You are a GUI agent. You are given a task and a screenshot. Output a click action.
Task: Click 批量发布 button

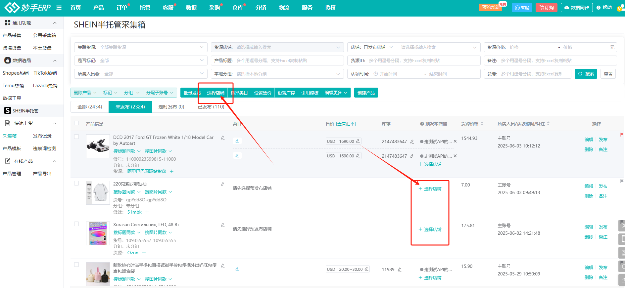coord(192,93)
